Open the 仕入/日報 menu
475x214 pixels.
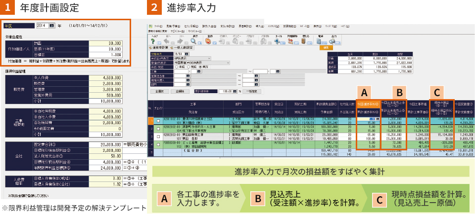click(191, 26)
